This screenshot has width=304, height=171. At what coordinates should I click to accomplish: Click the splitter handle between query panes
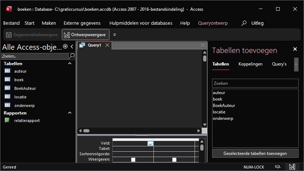pyautogui.click(x=142, y=135)
